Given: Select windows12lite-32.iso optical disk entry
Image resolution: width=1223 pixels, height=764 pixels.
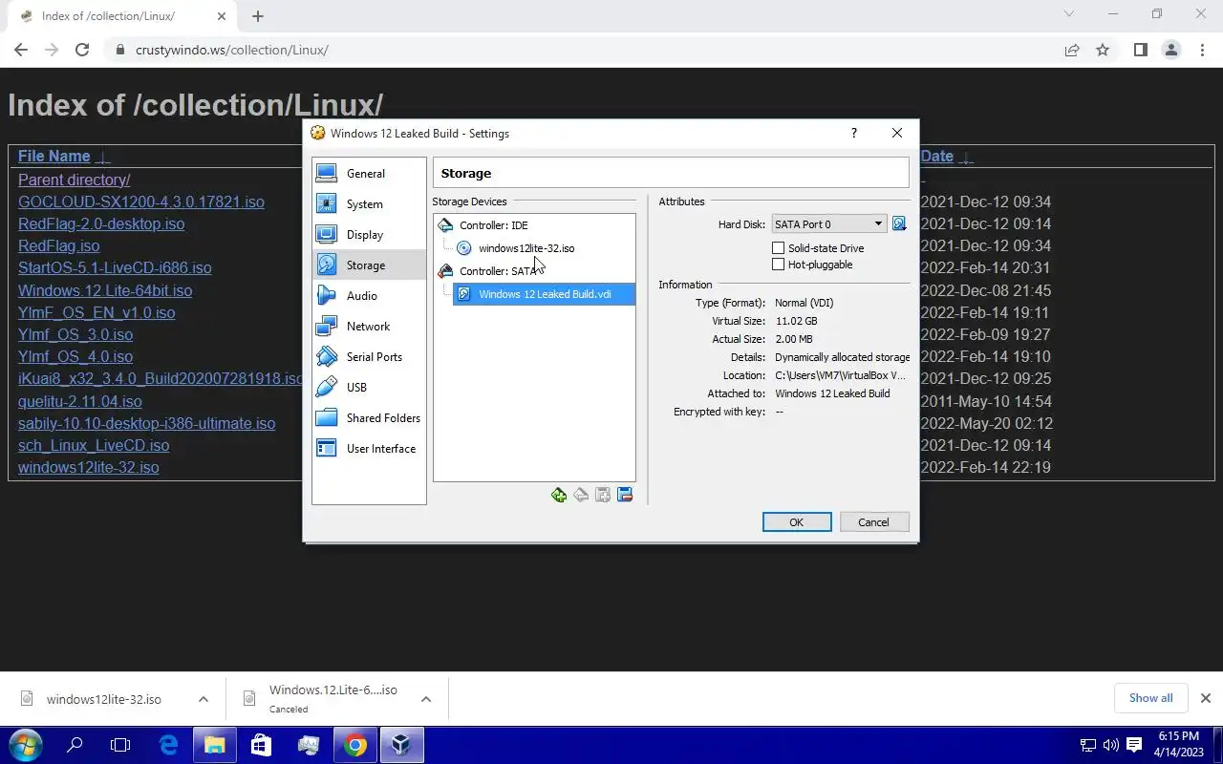Looking at the screenshot, I should coord(526,248).
